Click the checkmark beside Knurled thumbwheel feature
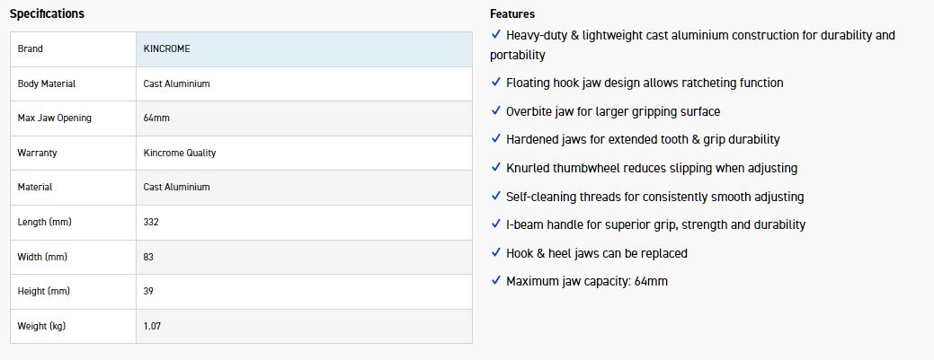Image resolution: width=934 pixels, height=360 pixels. point(496,168)
